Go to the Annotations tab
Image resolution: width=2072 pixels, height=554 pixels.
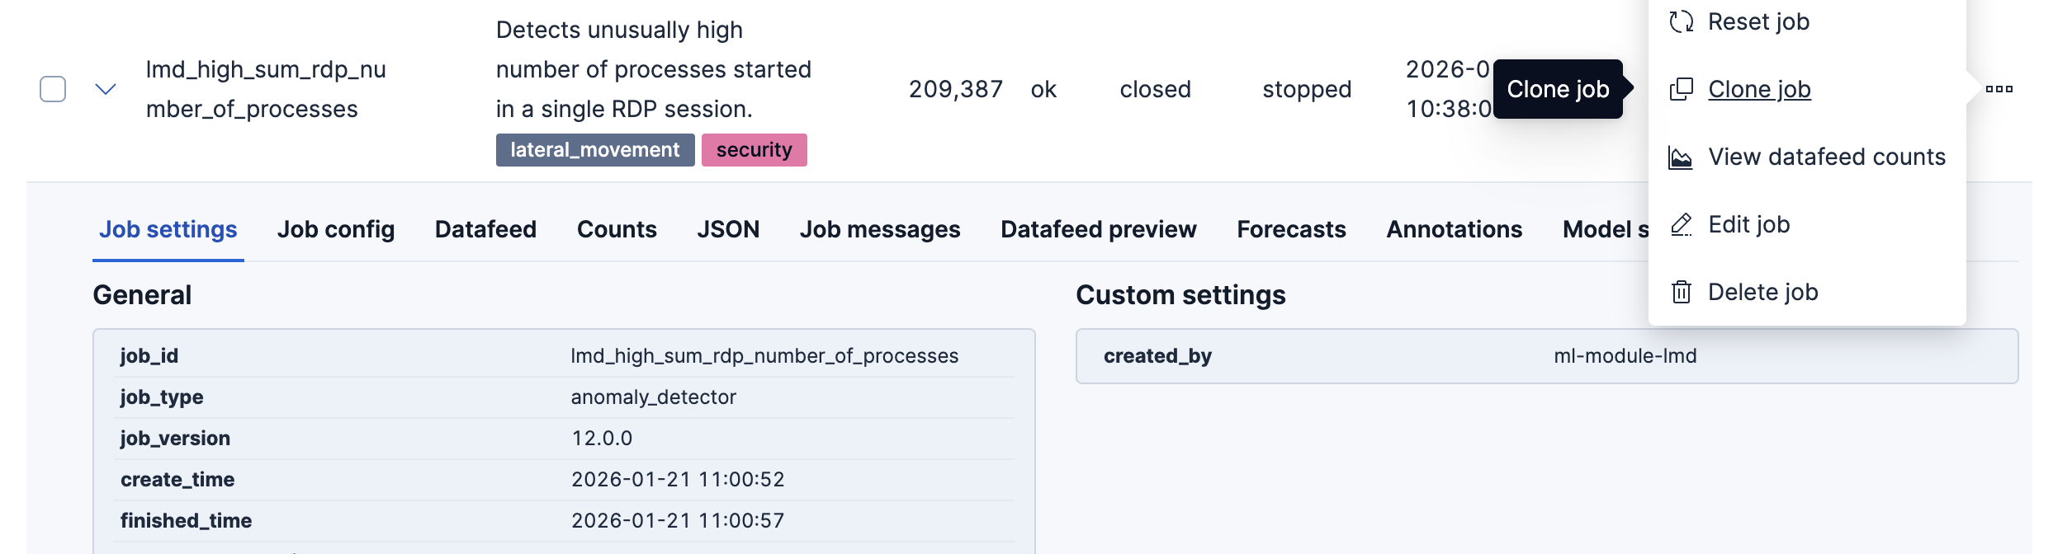click(1454, 229)
